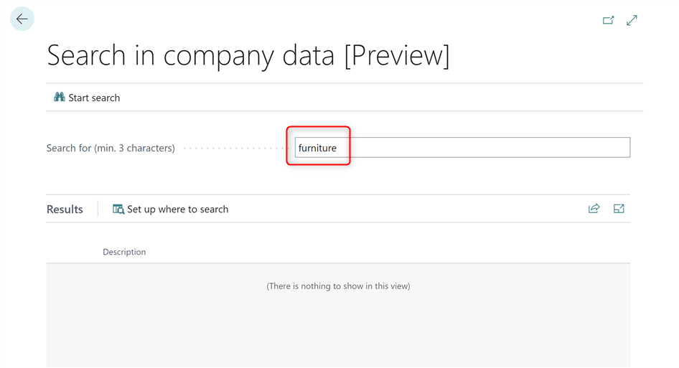Open Set up where to search text link
679x368 pixels.
(x=177, y=209)
